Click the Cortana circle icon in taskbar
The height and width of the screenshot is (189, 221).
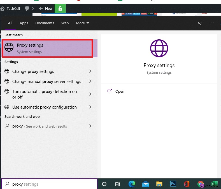[x=104, y=184]
